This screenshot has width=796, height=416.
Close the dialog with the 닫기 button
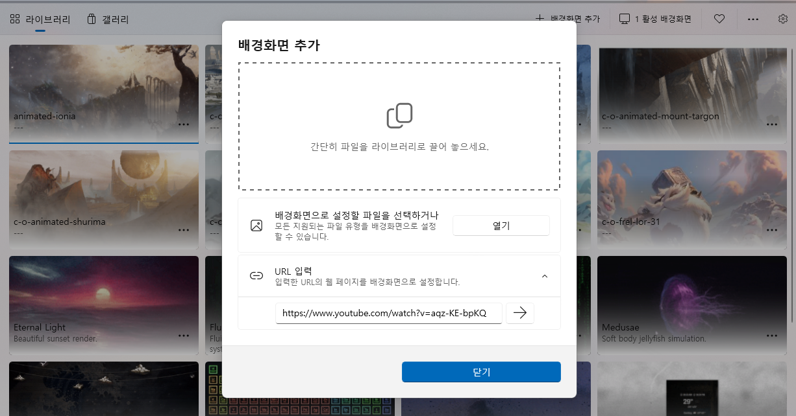click(481, 371)
